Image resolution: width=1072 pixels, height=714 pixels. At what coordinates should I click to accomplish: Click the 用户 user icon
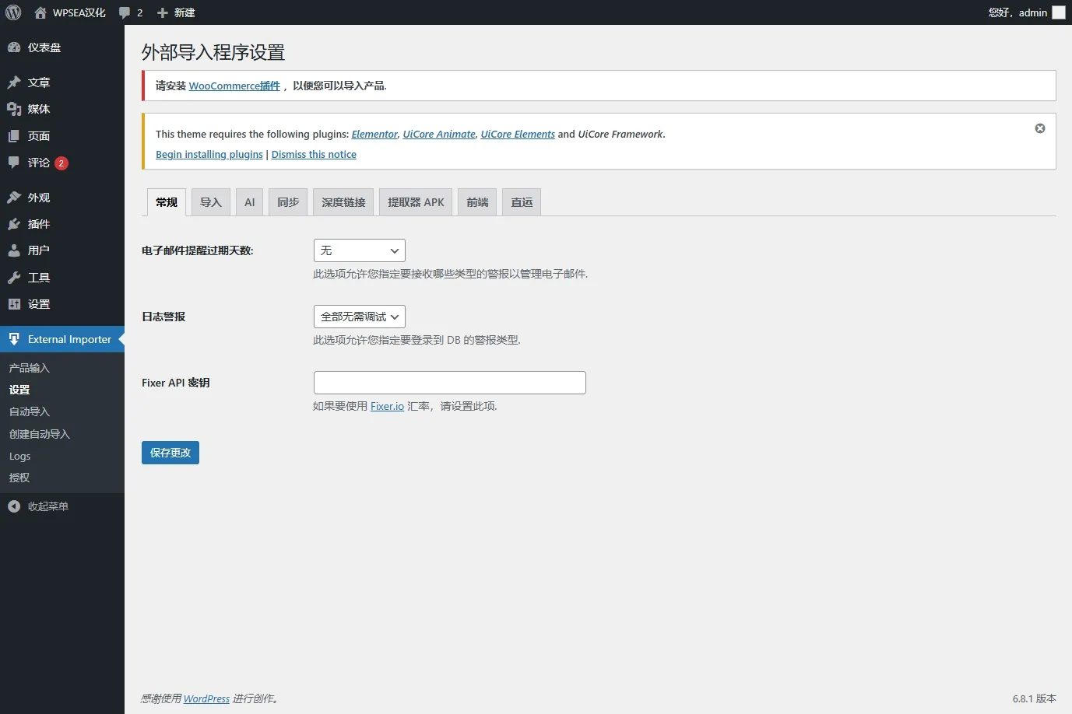pyautogui.click(x=14, y=250)
